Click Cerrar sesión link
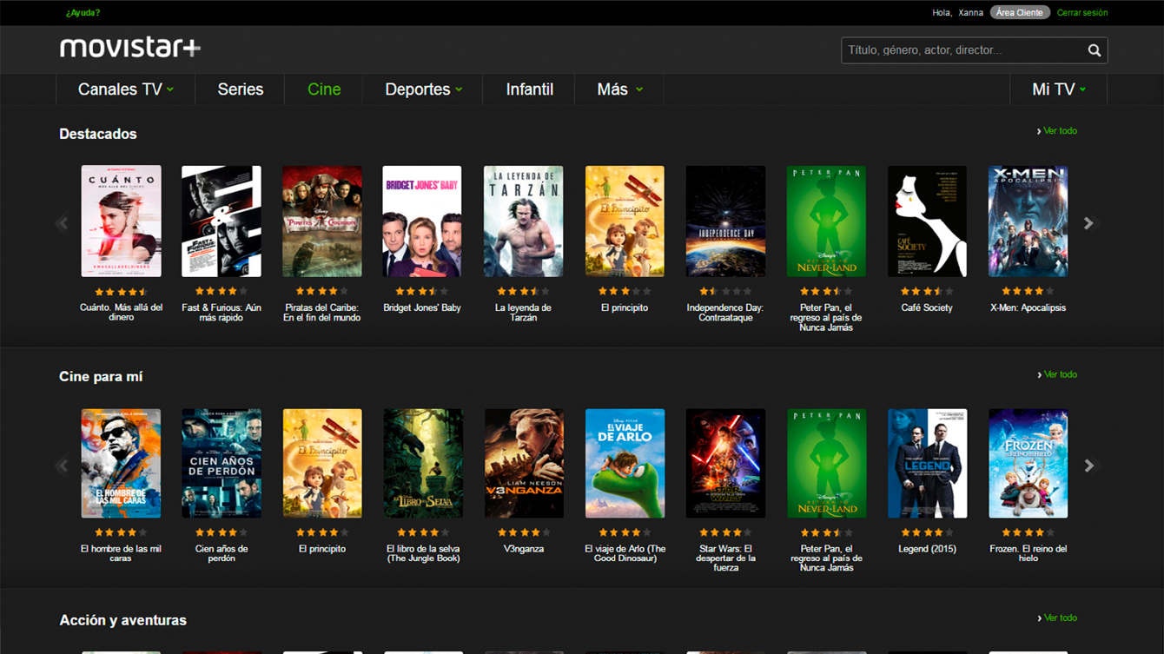Screen dimensions: 1164x654 tap(1082, 13)
